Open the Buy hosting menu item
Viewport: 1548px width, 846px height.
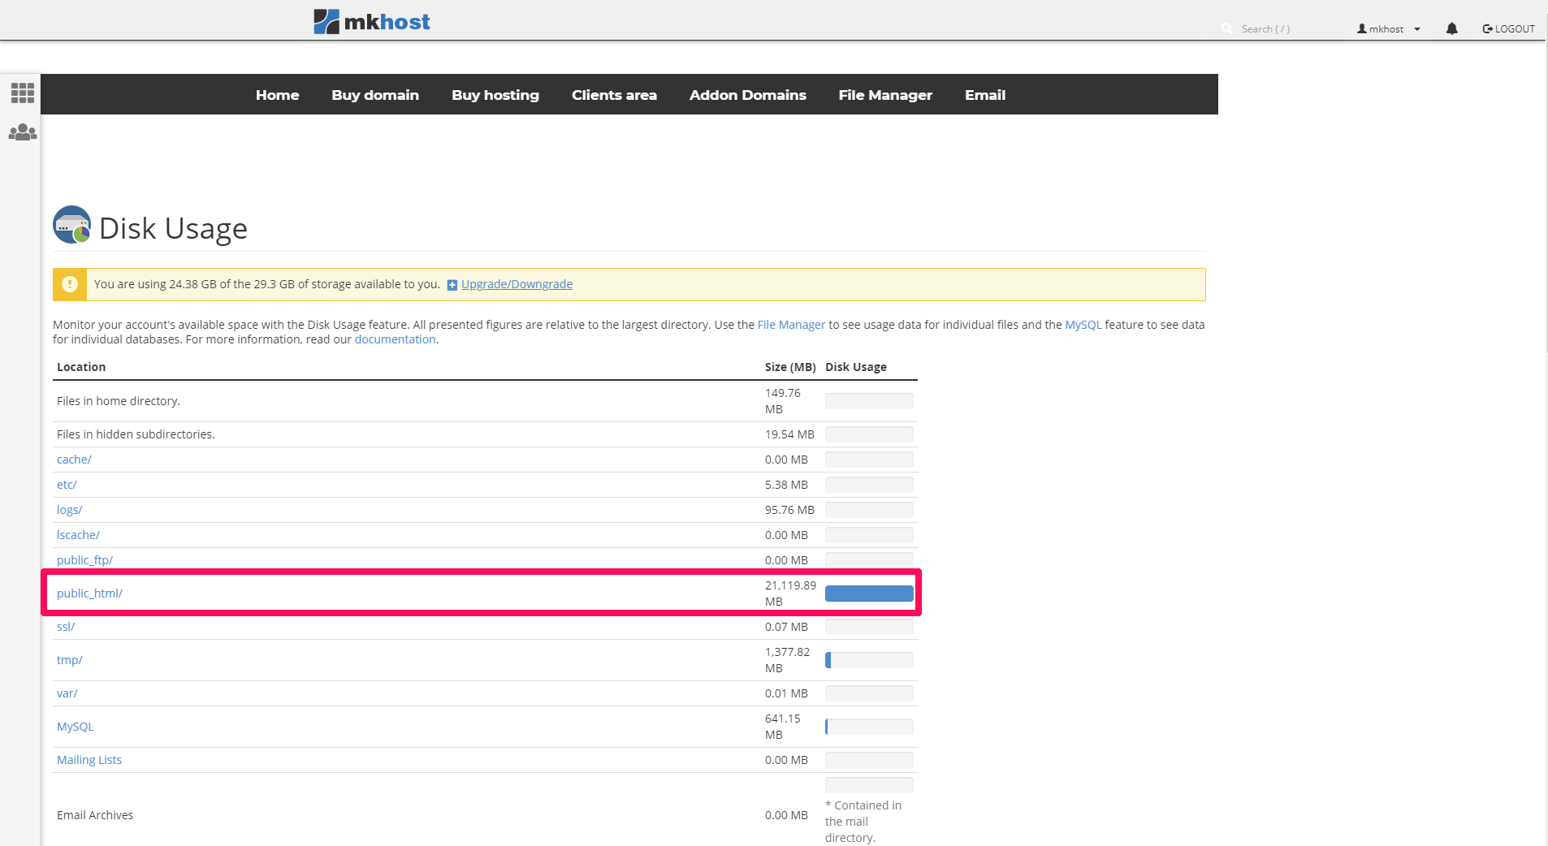coord(495,95)
